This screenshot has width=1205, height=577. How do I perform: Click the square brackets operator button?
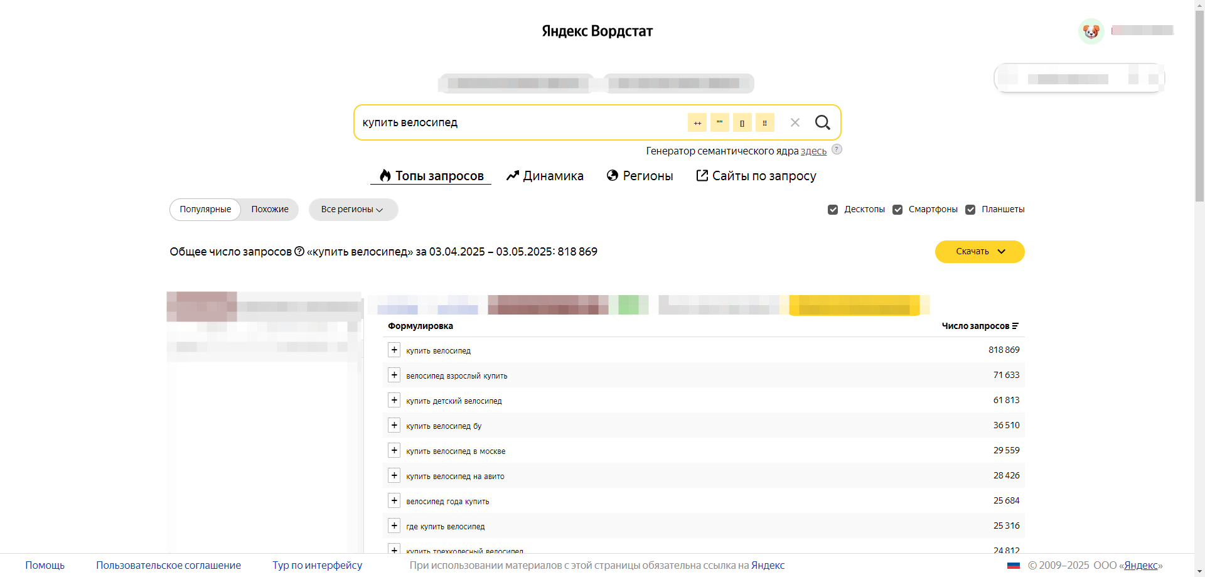[742, 122]
